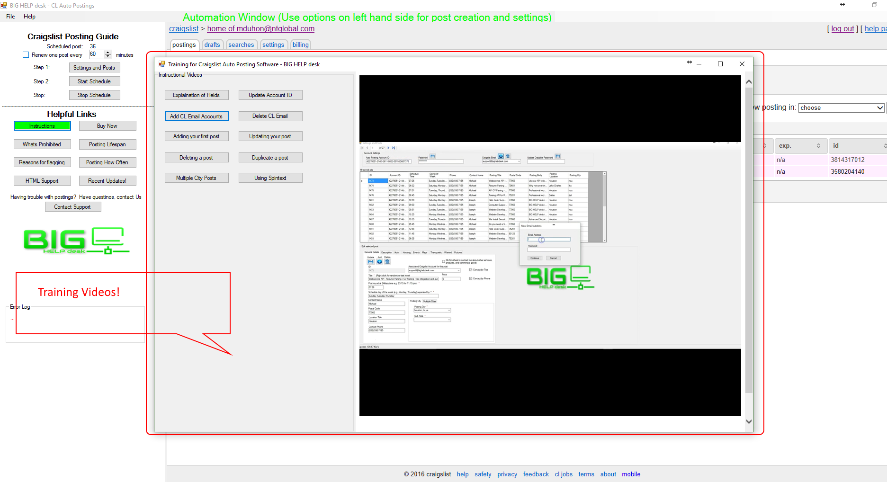Click scroll down arrow in Training window
Screen dimensions: 887x482
[749, 421]
